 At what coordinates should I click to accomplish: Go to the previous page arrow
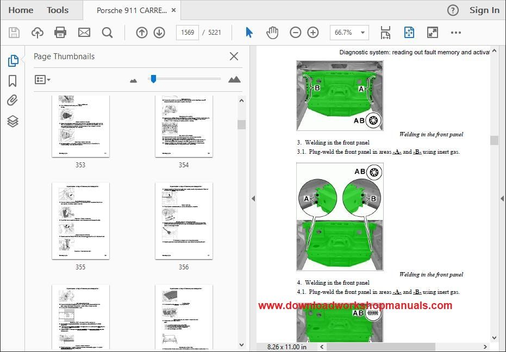(142, 33)
